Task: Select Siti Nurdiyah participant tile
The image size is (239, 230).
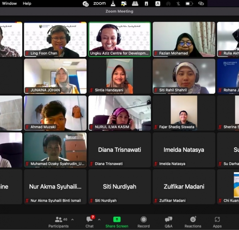Action: [x=120, y=187]
